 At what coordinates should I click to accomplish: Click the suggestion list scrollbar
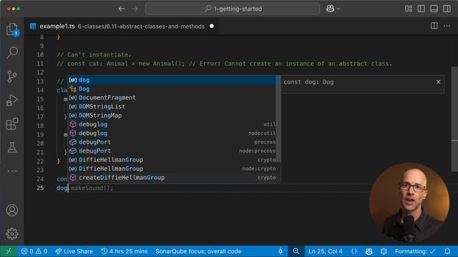(x=278, y=119)
